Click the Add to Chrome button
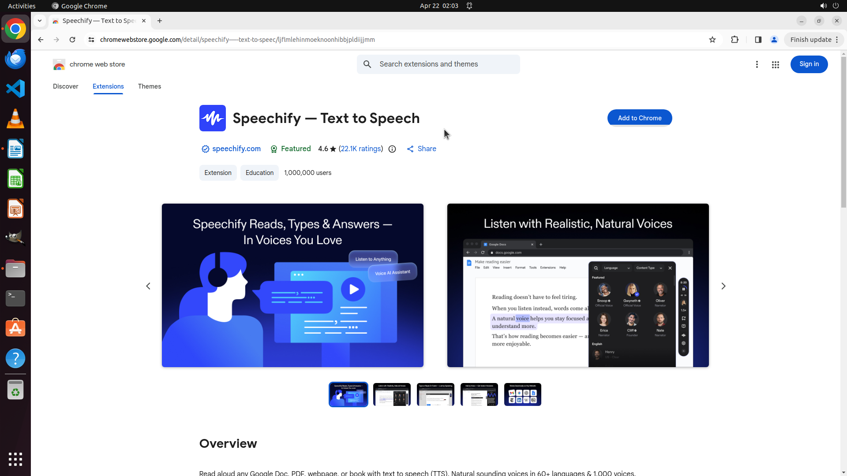 (639, 118)
